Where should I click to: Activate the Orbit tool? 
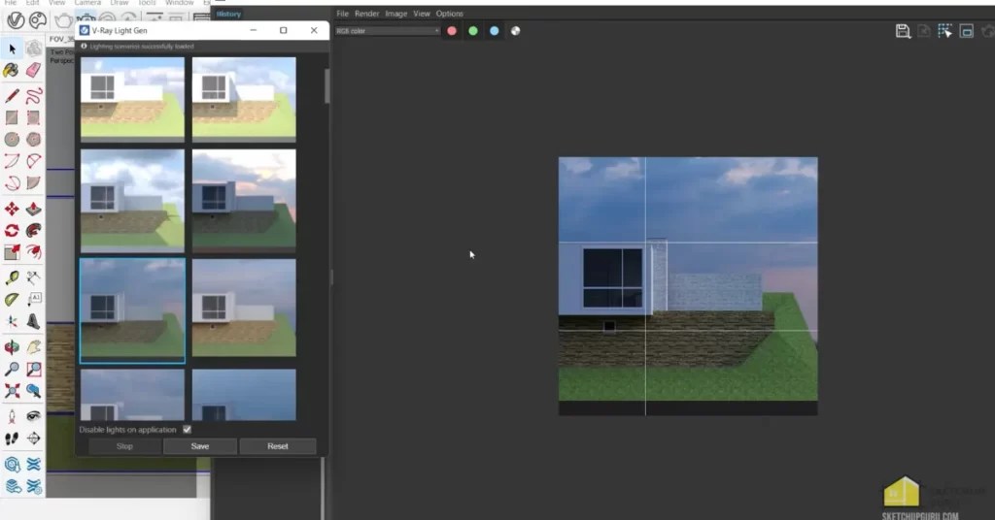click(x=12, y=347)
